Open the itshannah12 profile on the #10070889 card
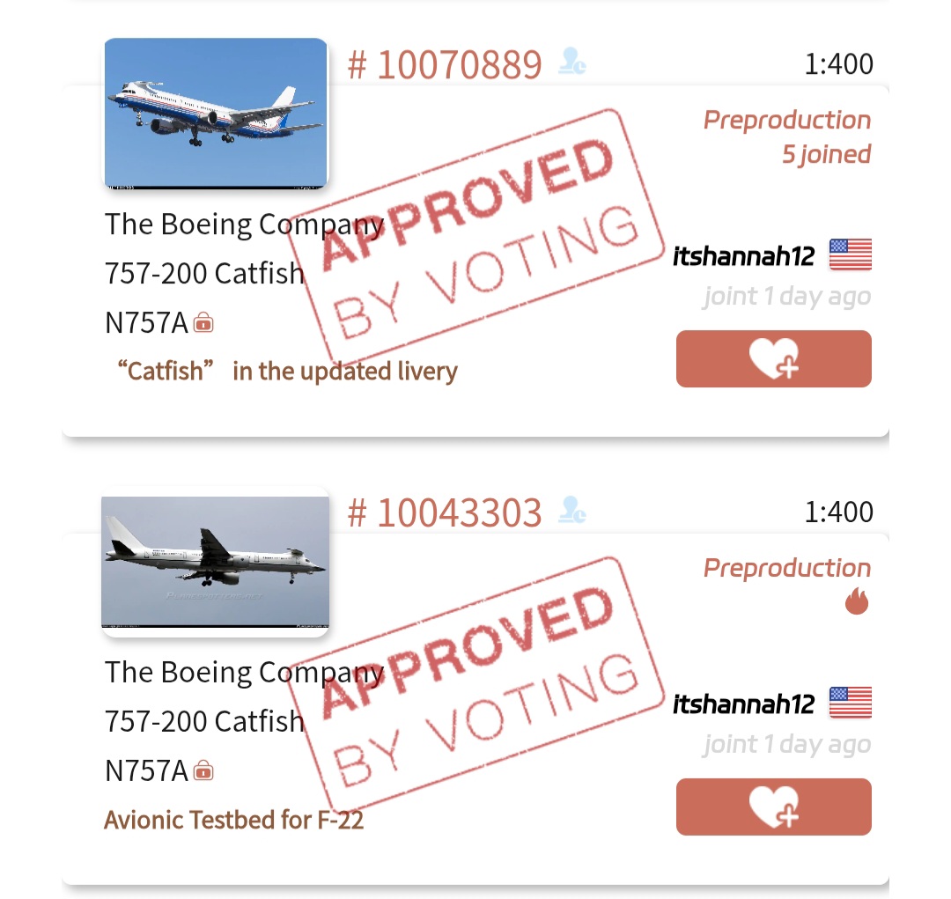Viewport: 951px width, 899px height. [743, 256]
